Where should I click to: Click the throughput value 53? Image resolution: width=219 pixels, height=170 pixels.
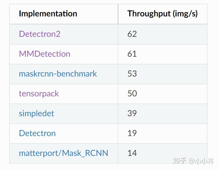(x=132, y=74)
